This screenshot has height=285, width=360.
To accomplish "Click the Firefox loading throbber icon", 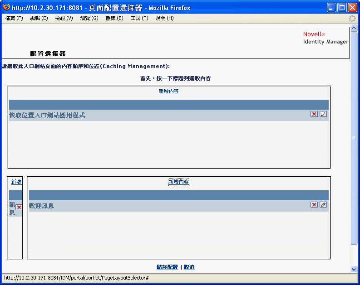I will 352,19.
